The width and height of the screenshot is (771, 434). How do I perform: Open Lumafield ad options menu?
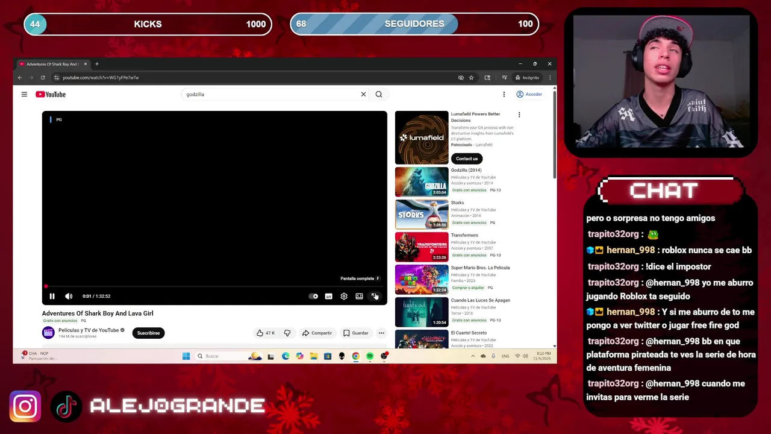pos(519,115)
